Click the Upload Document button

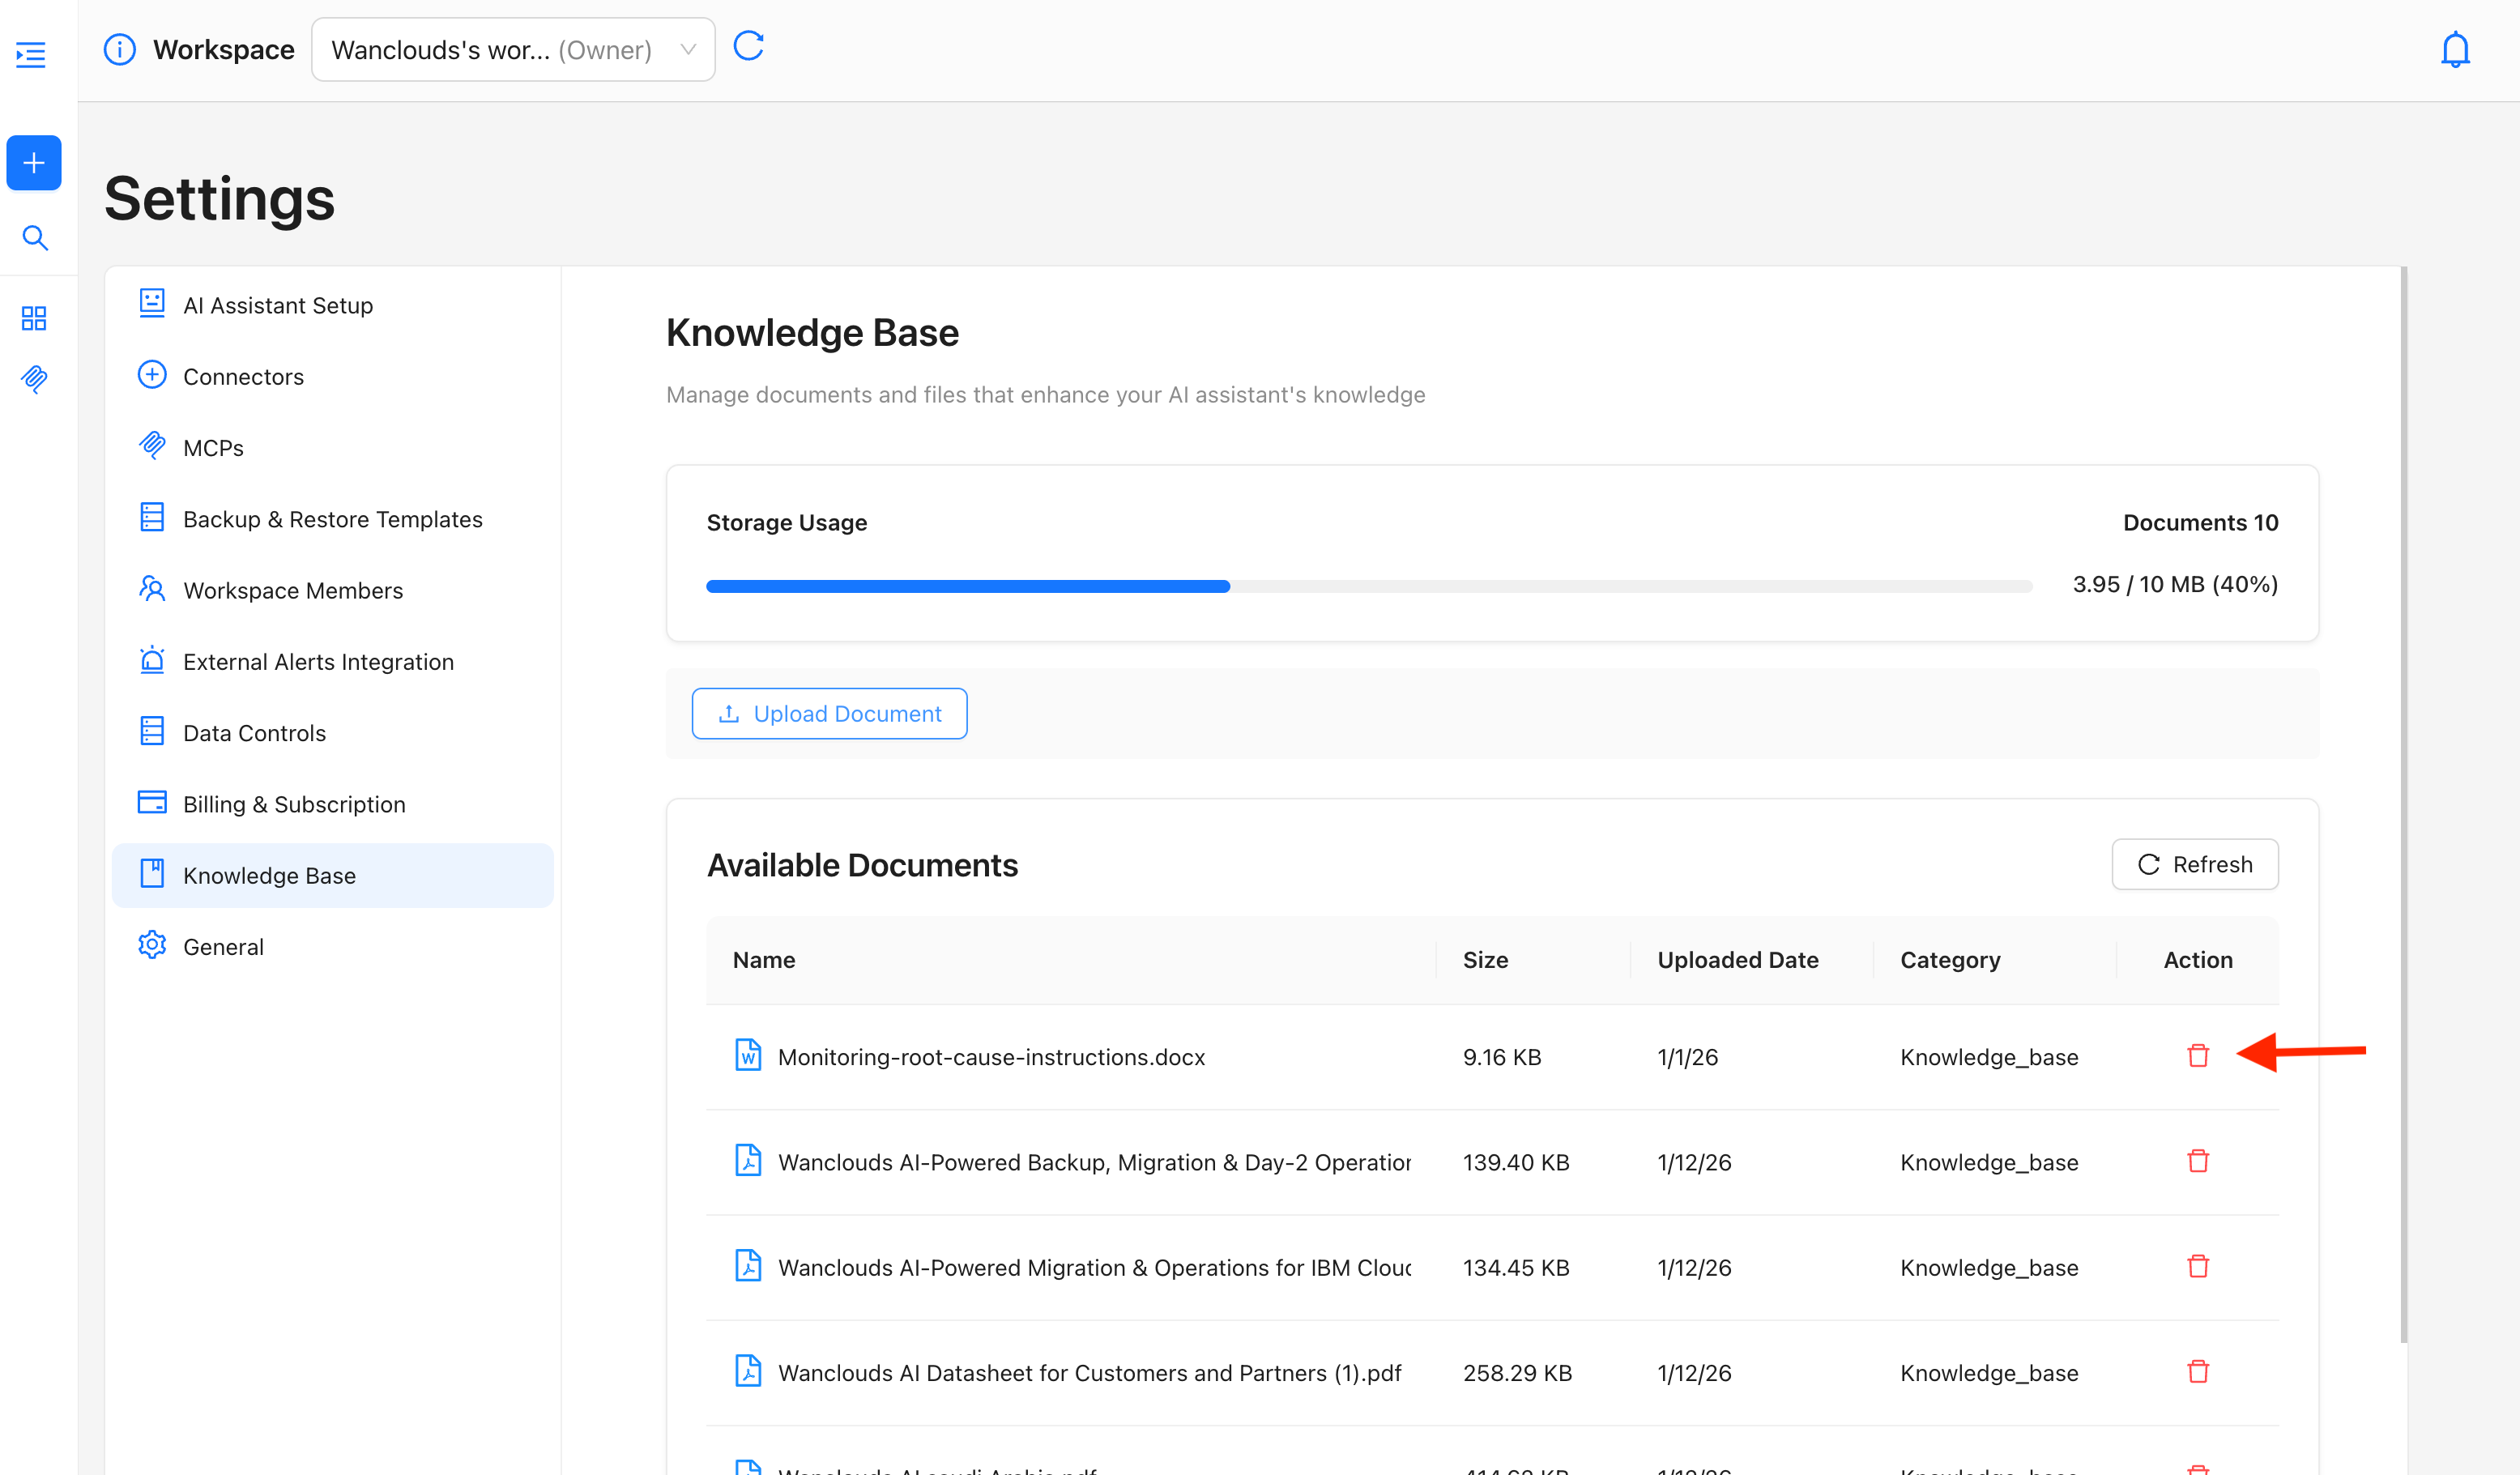[x=829, y=714]
